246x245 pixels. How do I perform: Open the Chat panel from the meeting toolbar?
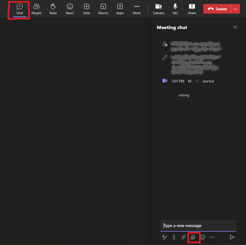(x=20, y=9)
